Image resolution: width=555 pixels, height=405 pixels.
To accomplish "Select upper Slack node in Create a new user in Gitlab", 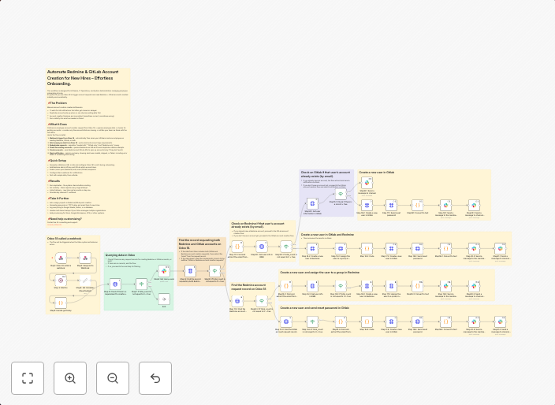I will pyautogui.click(x=367, y=183).
